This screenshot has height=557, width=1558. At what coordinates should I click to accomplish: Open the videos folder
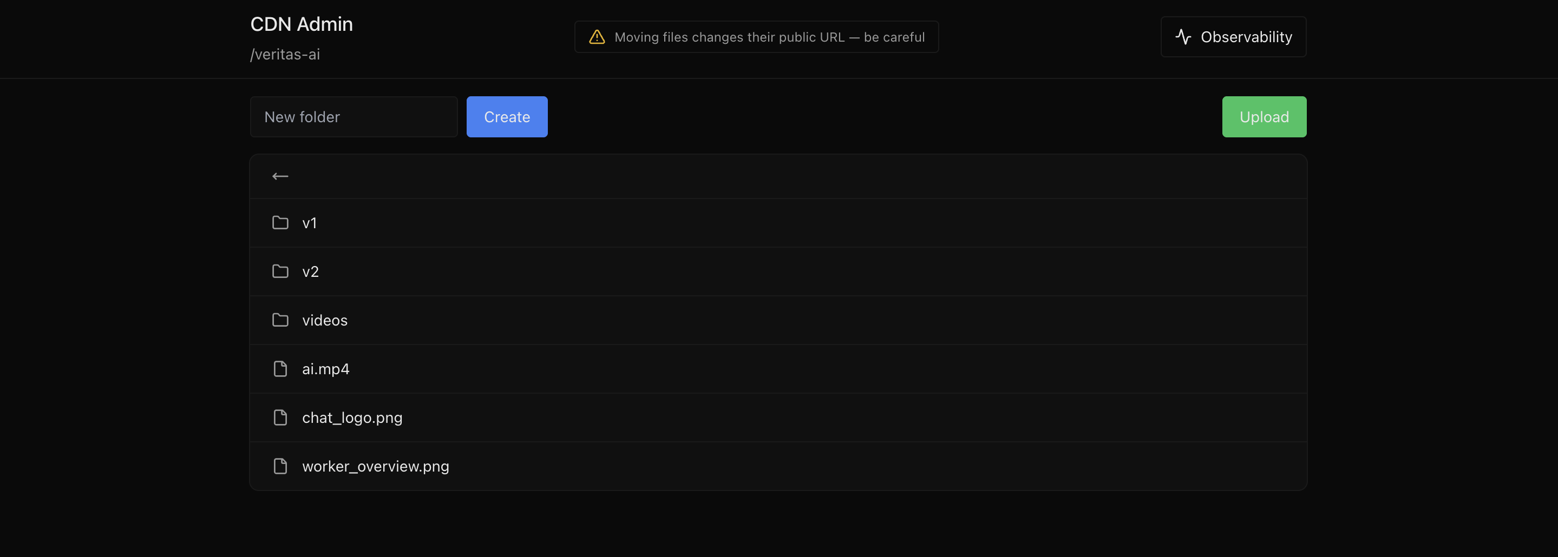[325, 321]
